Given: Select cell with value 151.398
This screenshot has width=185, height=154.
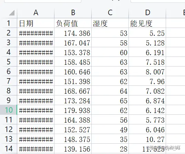Looking at the screenshot, I should 73,81.
